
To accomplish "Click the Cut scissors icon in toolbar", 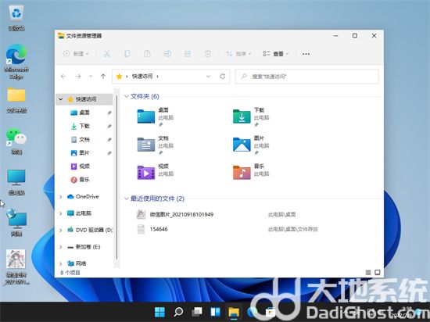I will (x=106, y=54).
